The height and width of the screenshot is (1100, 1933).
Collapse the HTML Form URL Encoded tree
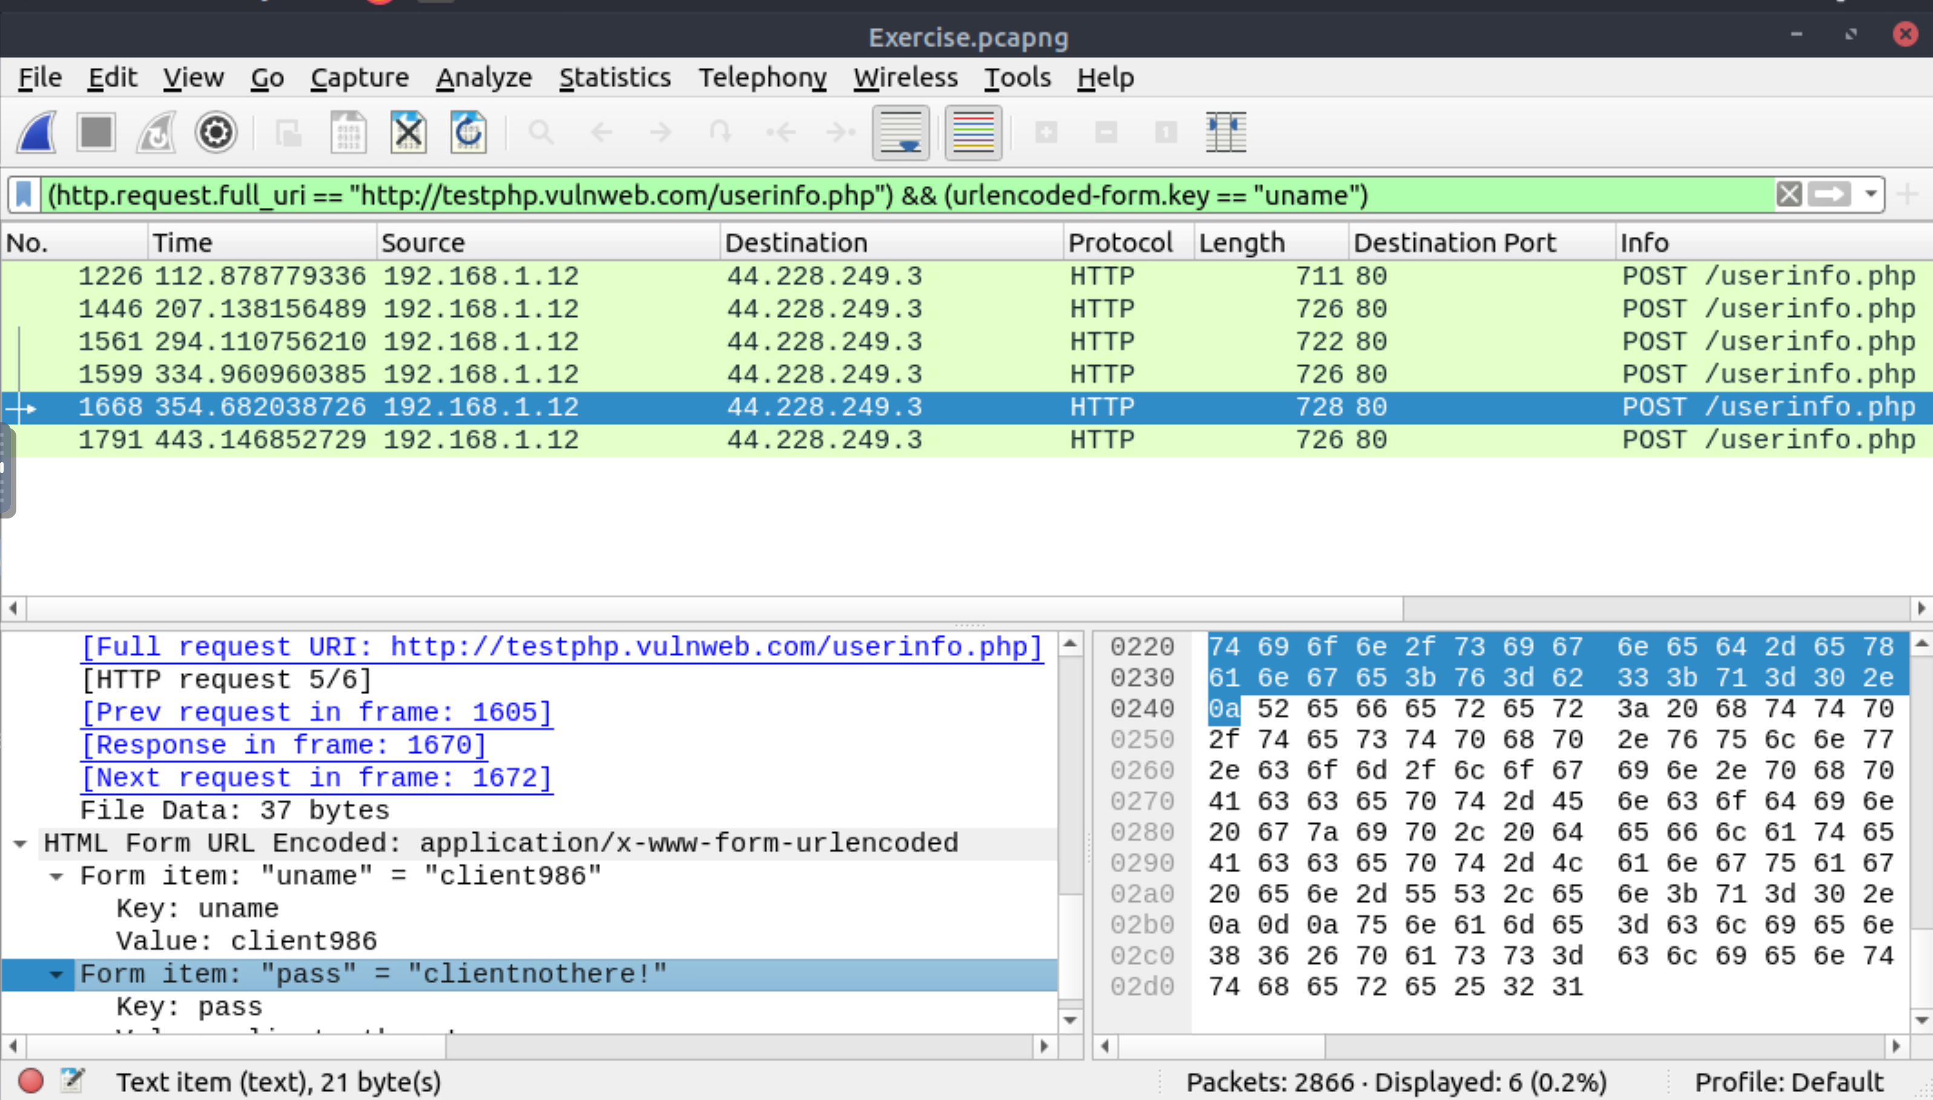[21, 843]
